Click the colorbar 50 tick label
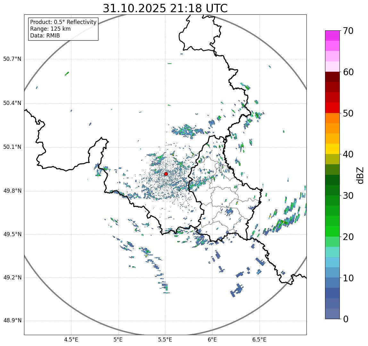368x346 pixels. click(x=348, y=113)
